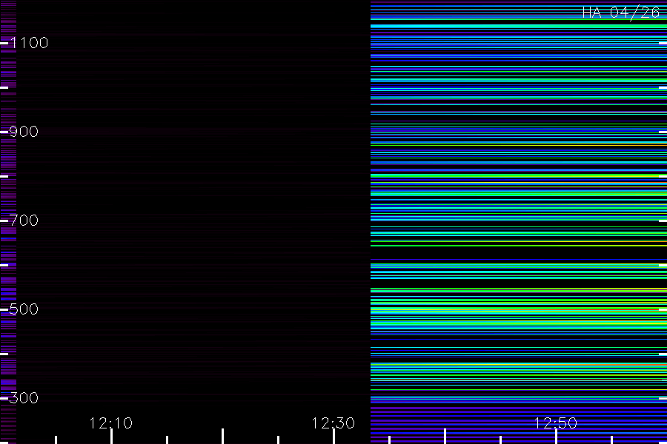The height and width of the screenshot is (444, 667).
Task: Click the 12:30 time axis label
Action: pos(333,423)
